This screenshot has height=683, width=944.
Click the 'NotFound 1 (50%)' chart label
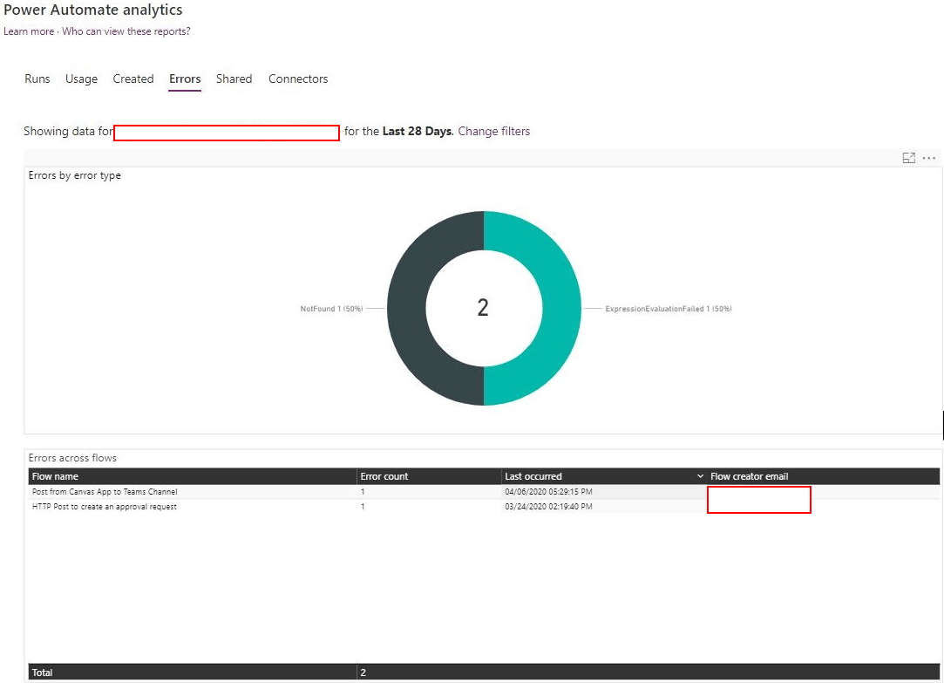coord(333,309)
